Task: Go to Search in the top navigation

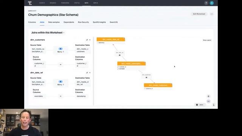Action: click(42, 3)
